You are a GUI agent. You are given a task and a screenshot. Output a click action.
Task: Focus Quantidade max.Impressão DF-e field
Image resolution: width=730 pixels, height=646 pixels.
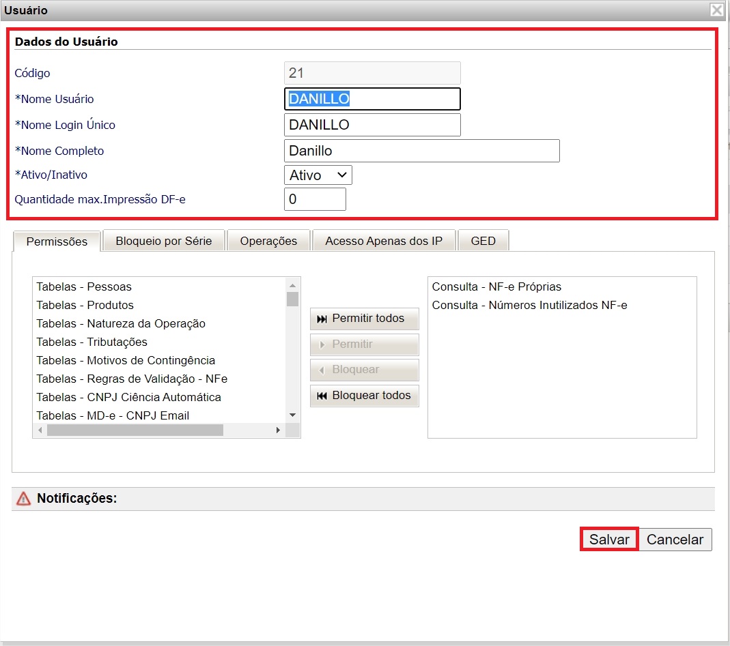(315, 199)
